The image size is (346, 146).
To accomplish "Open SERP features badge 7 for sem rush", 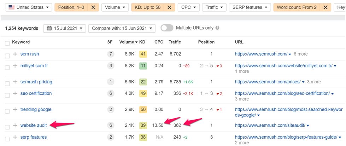I will click(x=111, y=54).
